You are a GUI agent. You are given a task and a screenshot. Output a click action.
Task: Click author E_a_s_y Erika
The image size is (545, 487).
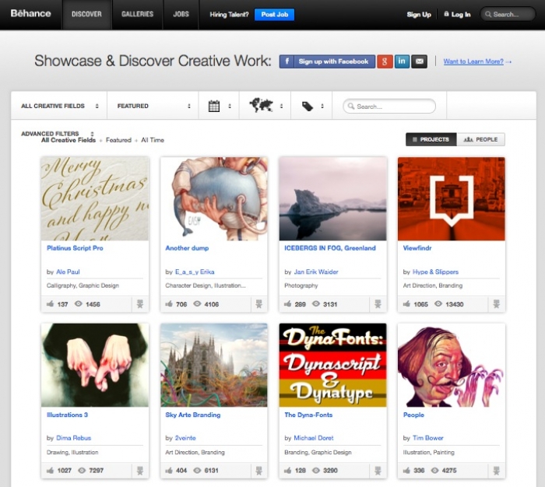[x=195, y=272]
